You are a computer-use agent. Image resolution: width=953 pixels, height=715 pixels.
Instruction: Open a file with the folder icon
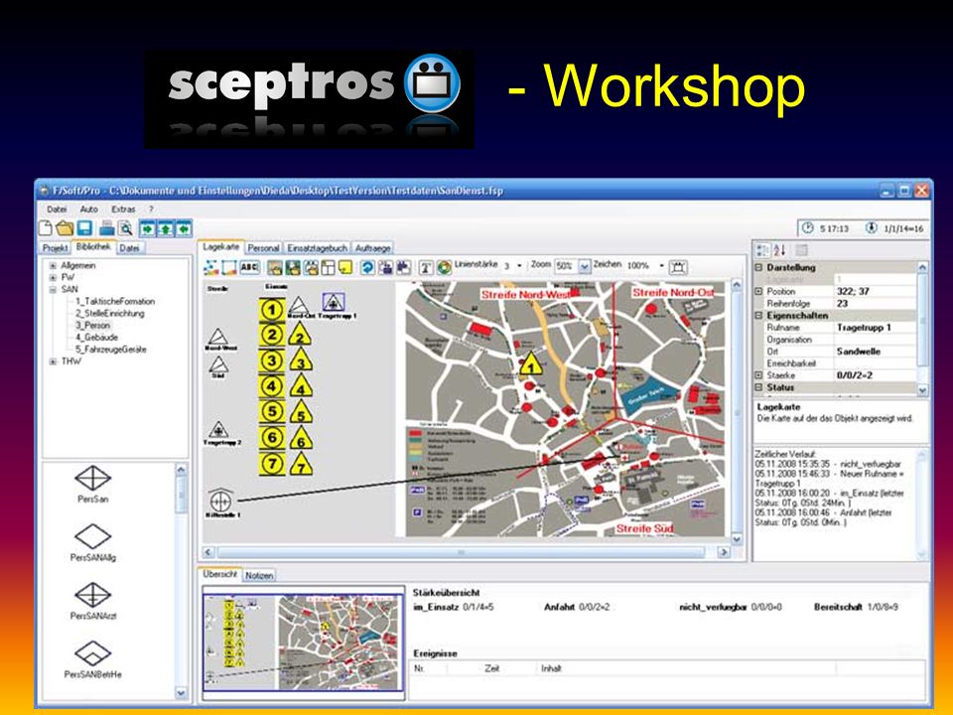coord(66,228)
